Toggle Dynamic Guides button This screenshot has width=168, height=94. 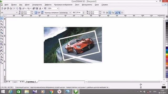point(113,13)
